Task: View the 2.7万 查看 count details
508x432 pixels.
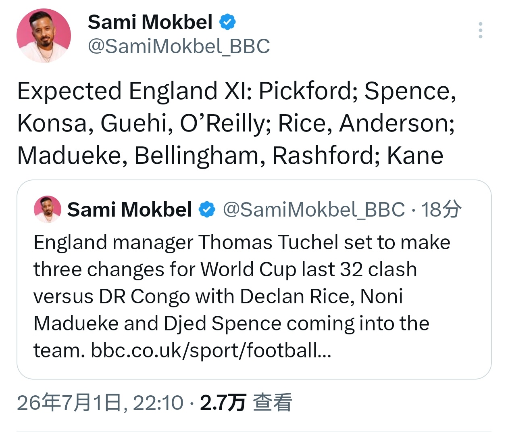Action: tap(246, 403)
